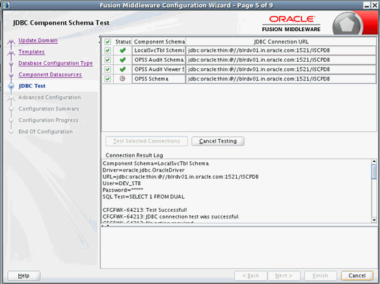
Task: Click the clock pending status of OPSS Schema
Action: tap(122, 79)
